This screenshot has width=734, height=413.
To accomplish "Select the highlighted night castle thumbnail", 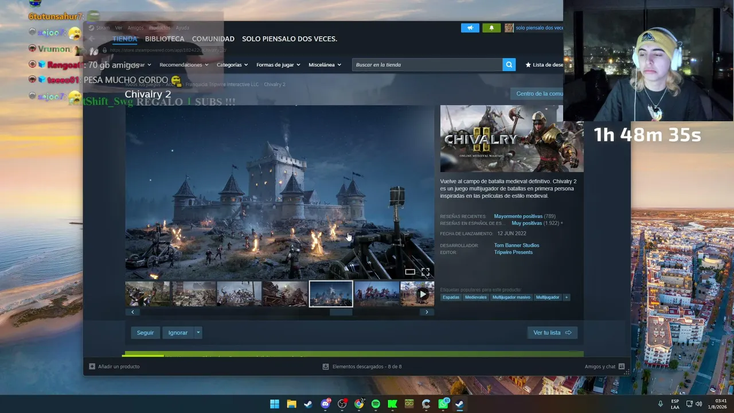I will [x=331, y=294].
